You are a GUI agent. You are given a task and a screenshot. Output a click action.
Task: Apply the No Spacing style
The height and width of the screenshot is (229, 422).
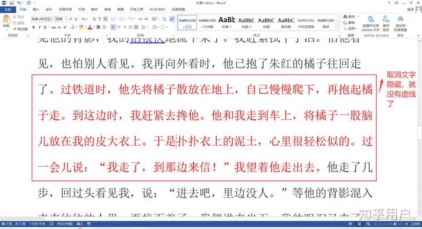pos(207,22)
